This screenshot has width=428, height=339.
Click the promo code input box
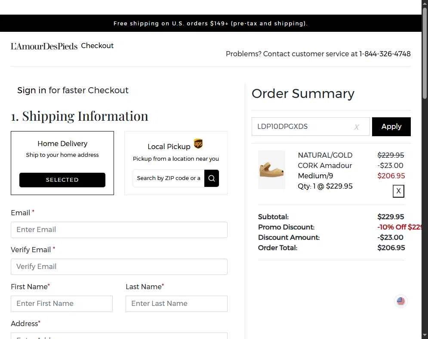[x=311, y=127]
